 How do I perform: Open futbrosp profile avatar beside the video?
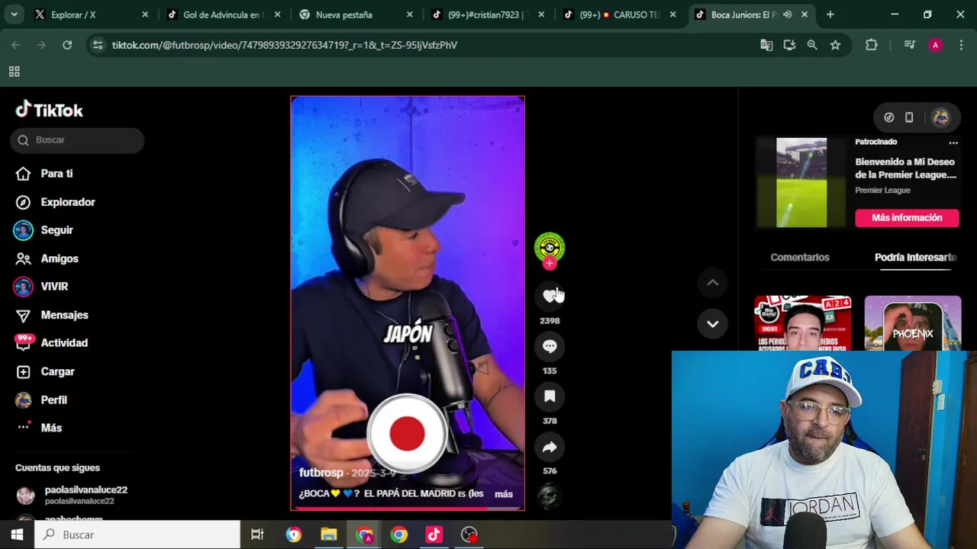tap(550, 247)
